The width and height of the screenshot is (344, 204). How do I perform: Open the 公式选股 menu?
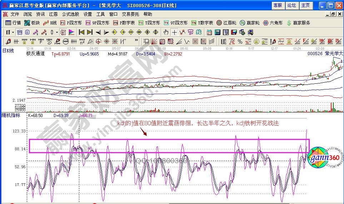click(x=70, y=14)
